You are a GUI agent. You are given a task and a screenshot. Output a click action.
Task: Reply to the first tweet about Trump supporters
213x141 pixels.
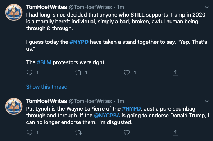(x=30, y=72)
